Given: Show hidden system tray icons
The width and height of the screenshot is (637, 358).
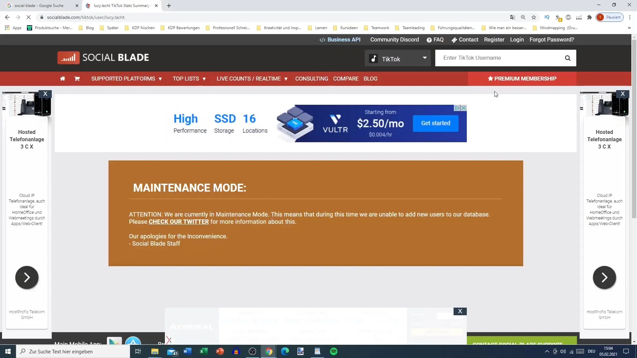Looking at the screenshot, I should (547, 351).
